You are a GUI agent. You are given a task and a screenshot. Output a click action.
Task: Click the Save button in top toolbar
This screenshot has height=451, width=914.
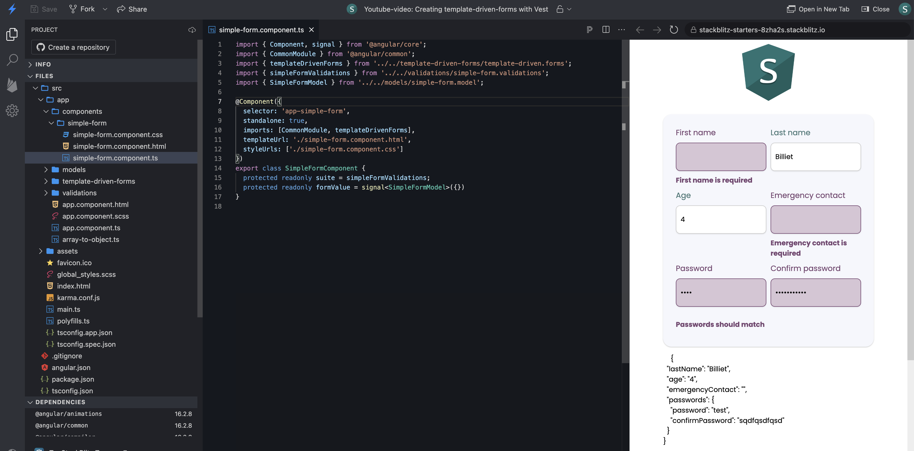44,9
